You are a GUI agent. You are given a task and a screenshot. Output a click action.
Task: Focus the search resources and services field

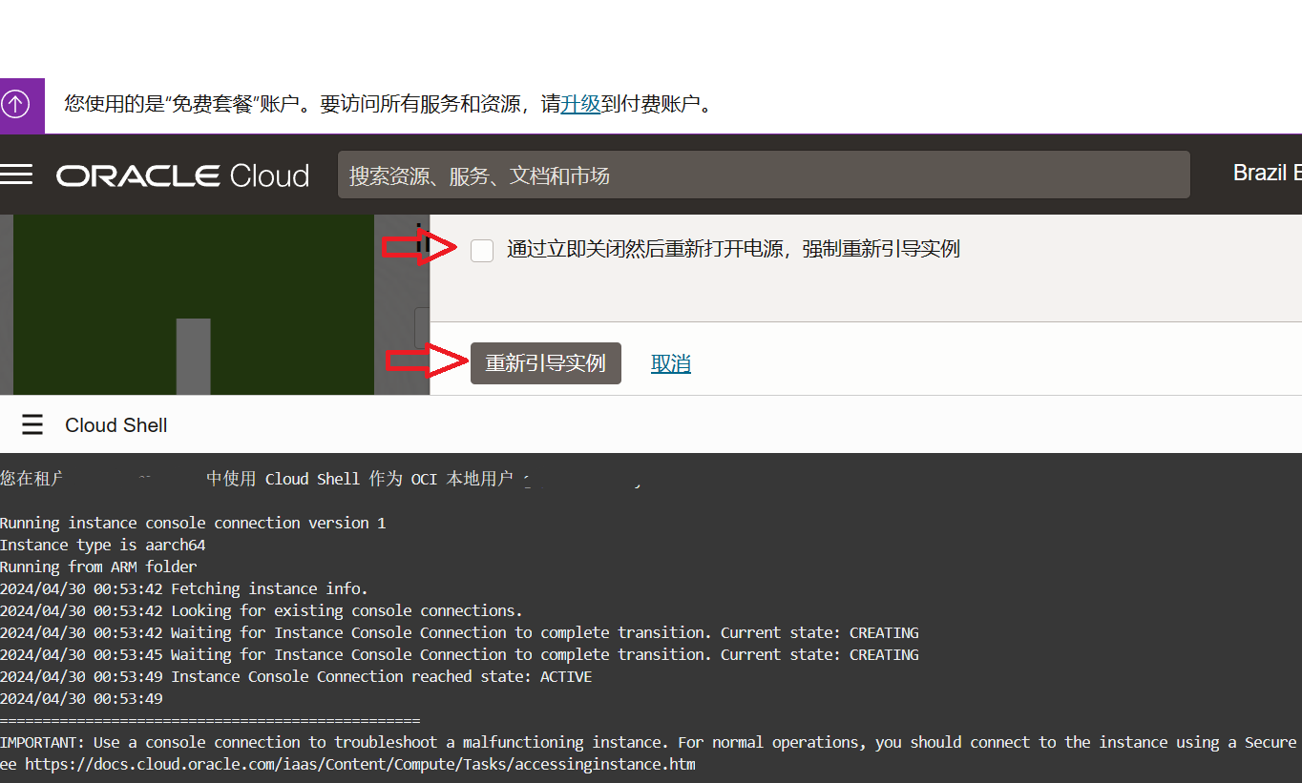tap(764, 175)
